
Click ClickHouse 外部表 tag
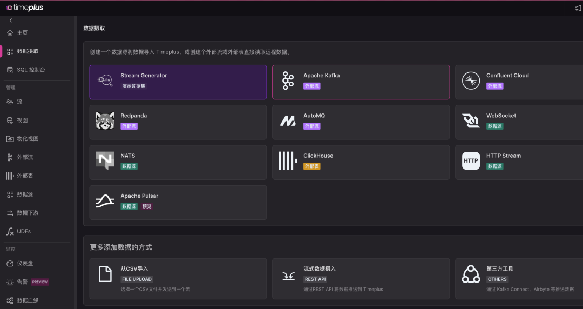[x=312, y=166]
